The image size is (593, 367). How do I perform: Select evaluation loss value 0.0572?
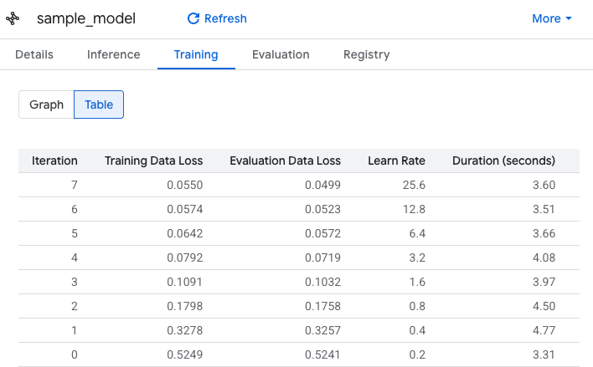pos(323,233)
